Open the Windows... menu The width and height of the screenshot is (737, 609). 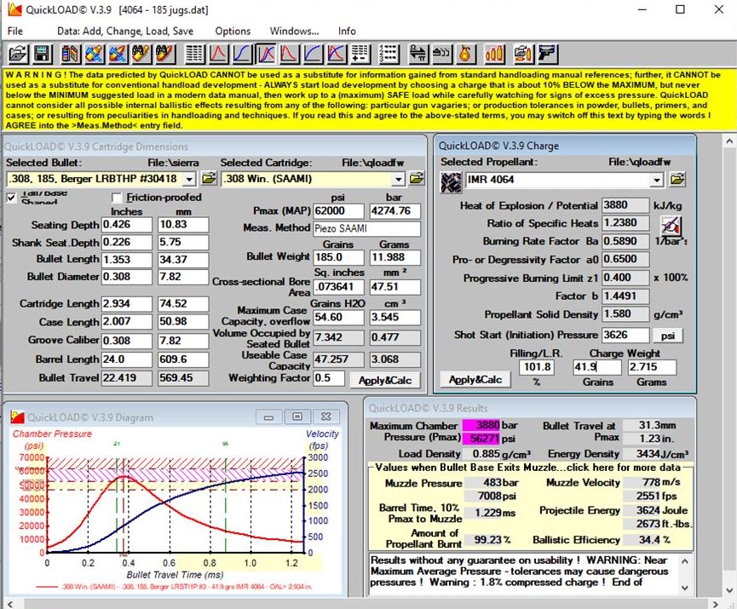coord(294,31)
